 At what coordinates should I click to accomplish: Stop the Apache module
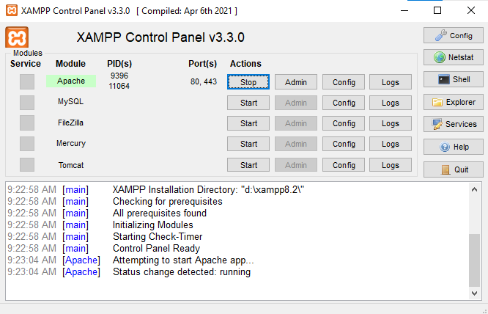[248, 82]
